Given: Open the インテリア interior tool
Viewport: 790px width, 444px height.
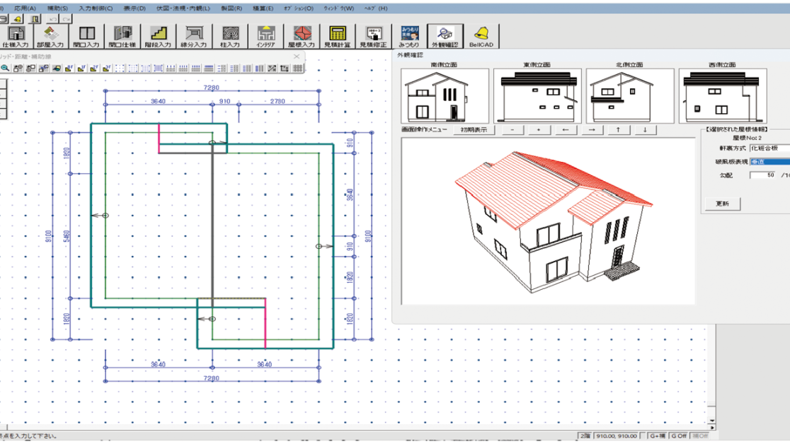Looking at the screenshot, I should (266, 36).
